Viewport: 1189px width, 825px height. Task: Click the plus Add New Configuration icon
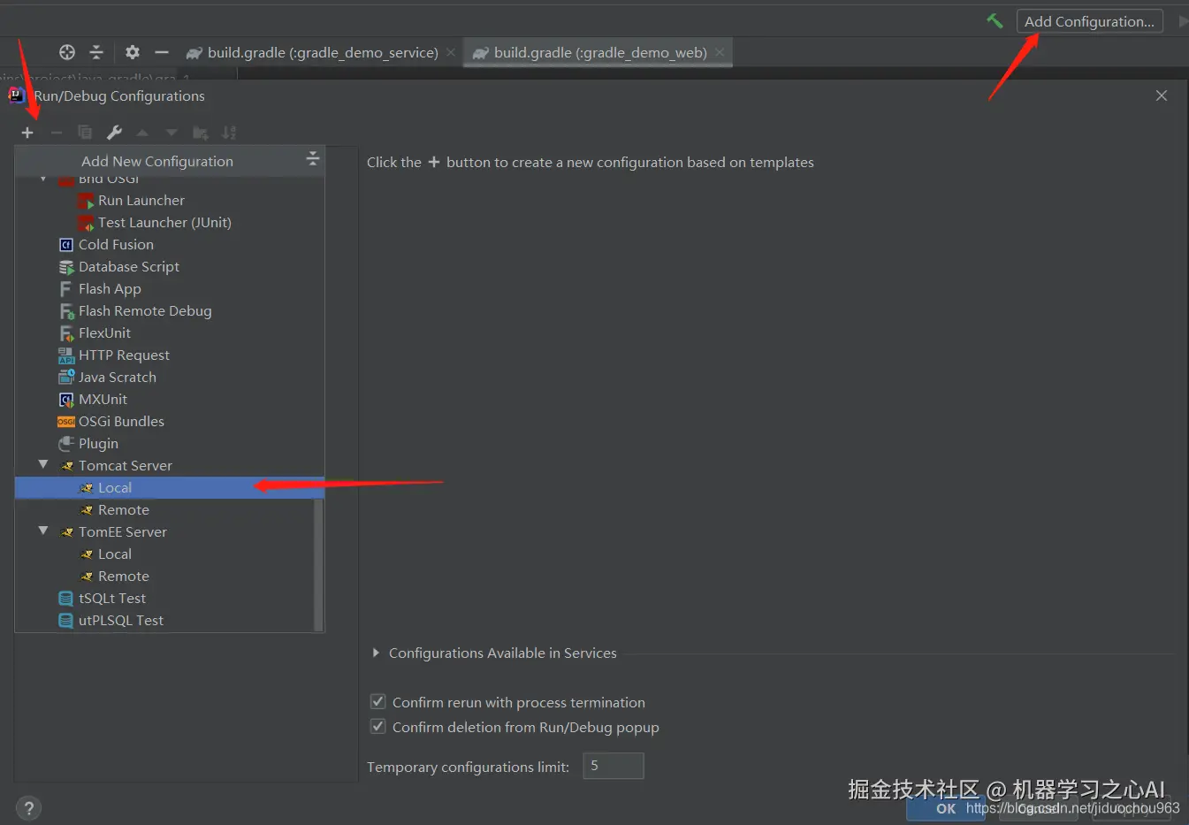[x=27, y=133]
